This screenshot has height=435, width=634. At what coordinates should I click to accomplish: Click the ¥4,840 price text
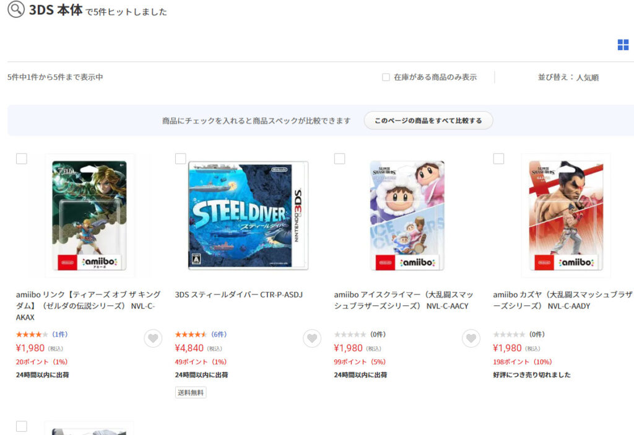click(x=189, y=348)
